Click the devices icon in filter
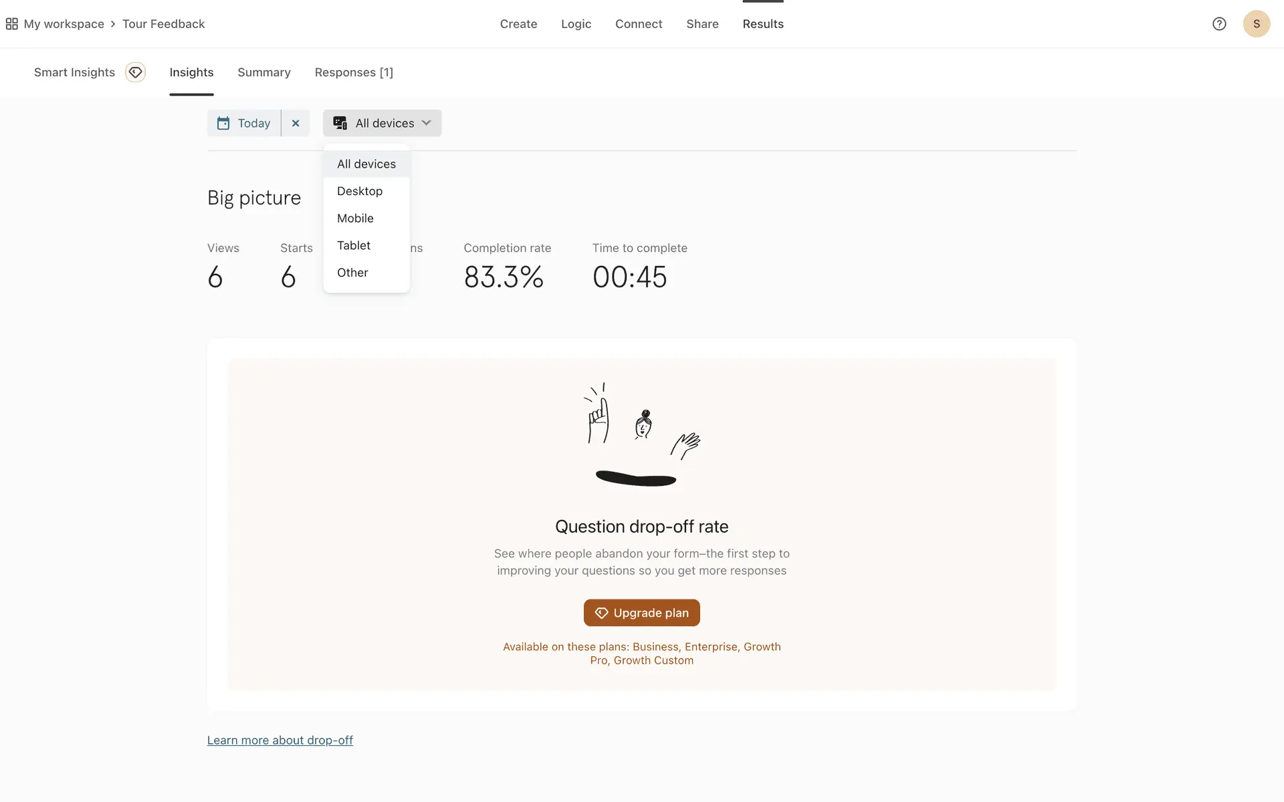The width and height of the screenshot is (1284, 802). click(x=340, y=124)
